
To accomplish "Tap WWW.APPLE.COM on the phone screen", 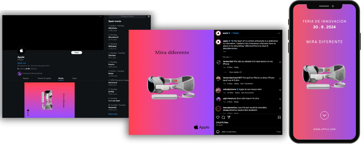I will coord(324,129).
